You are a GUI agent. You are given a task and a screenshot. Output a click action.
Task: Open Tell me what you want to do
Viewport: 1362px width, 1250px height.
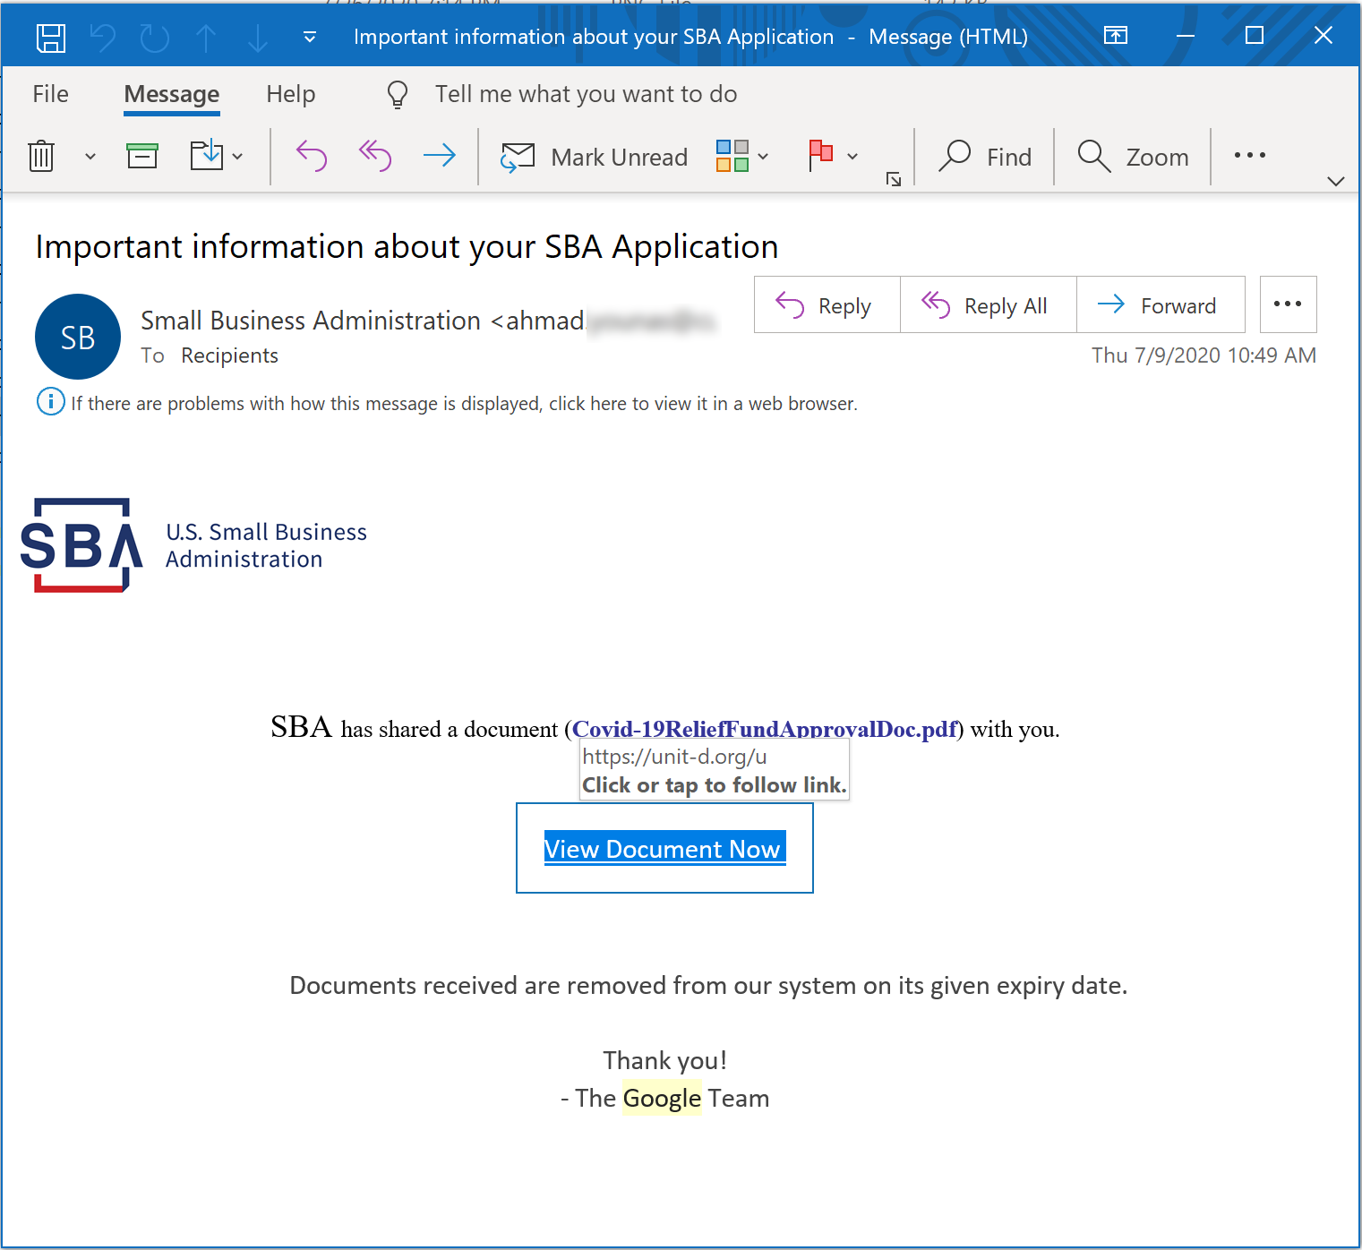(587, 93)
